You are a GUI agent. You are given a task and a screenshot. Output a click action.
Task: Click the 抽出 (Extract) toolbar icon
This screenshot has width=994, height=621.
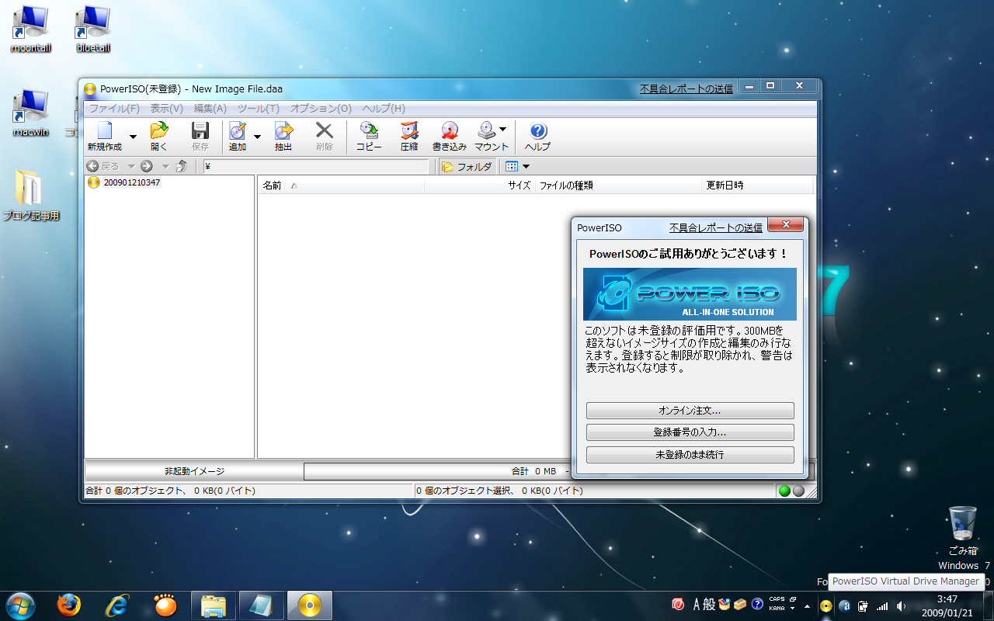(x=283, y=131)
